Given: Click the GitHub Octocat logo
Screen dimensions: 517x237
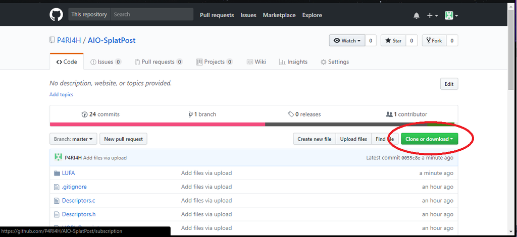Looking at the screenshot, I should pos(56,15).
